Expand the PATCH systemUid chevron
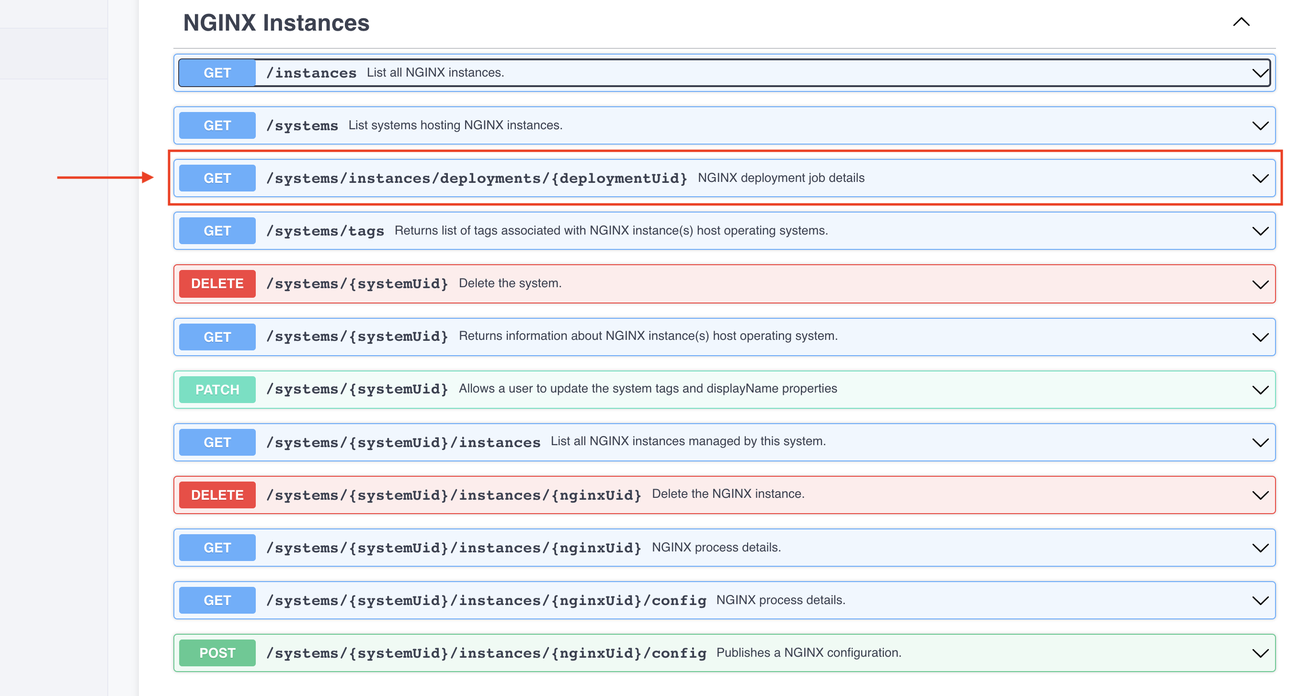The height and width of the screenshot is (696, 1299). tap(1260, 390)
